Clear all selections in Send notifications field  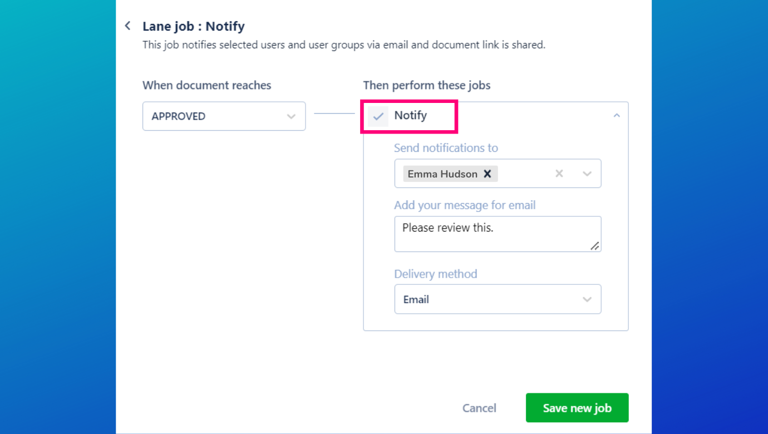pyautogui.click(x=559, y=174)
